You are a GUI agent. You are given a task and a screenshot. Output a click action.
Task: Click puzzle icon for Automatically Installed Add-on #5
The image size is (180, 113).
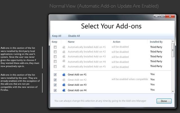point(64,67)
